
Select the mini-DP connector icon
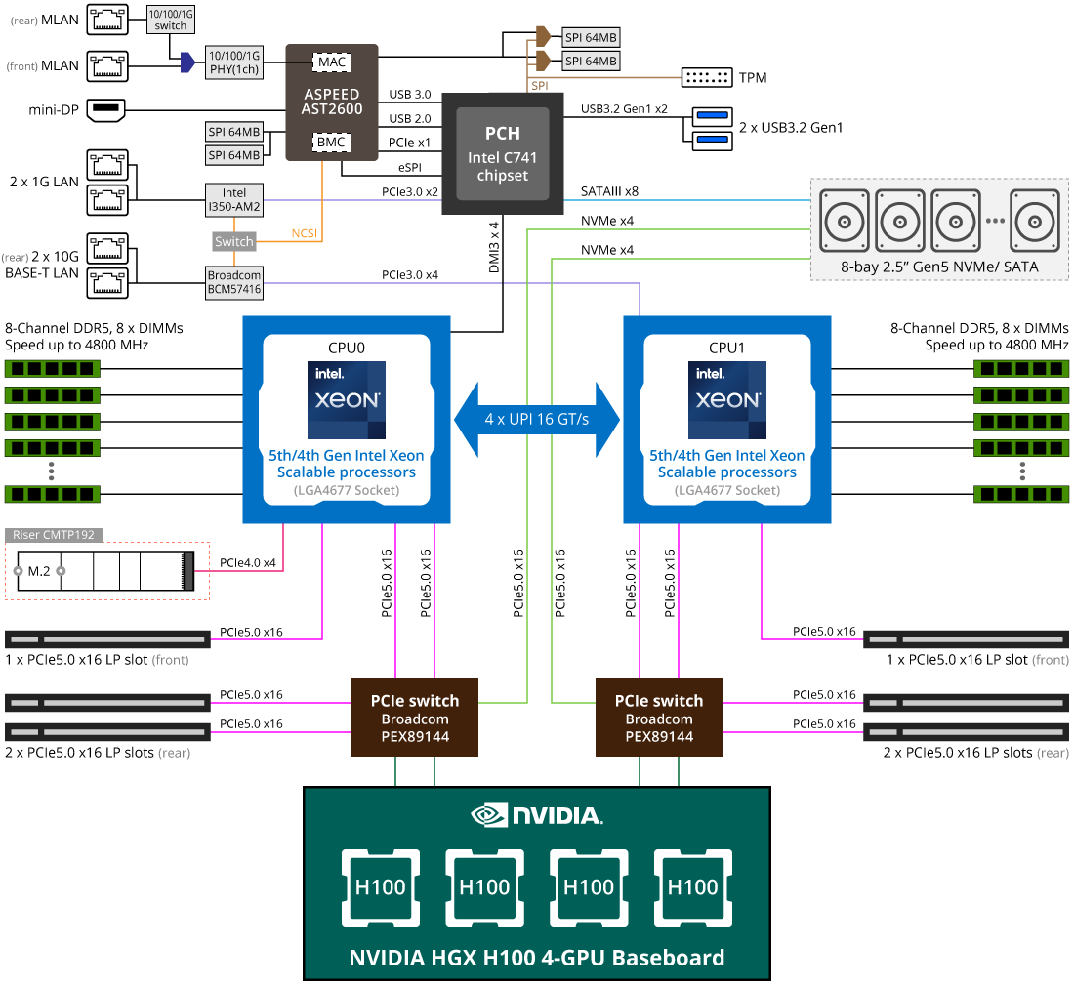(x=106, y=109)
